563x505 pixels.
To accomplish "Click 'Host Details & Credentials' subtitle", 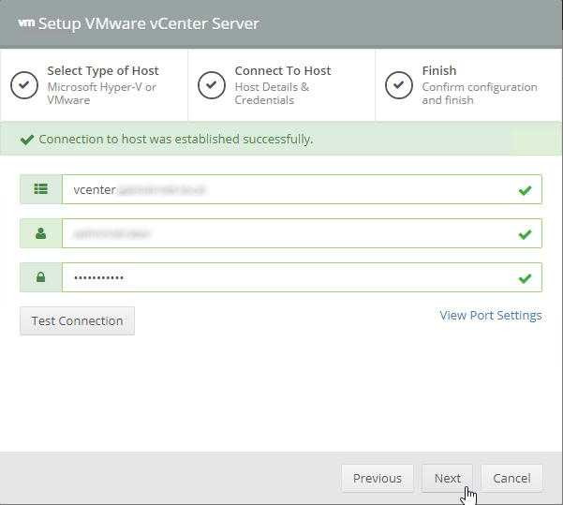I will [x=272, y=94].
